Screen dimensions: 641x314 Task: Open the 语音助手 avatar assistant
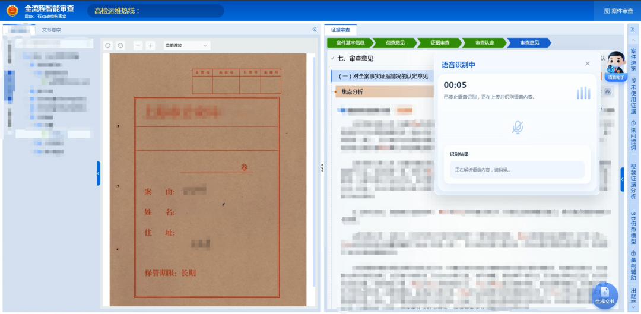pyautogui.click(x=617, y=65)
